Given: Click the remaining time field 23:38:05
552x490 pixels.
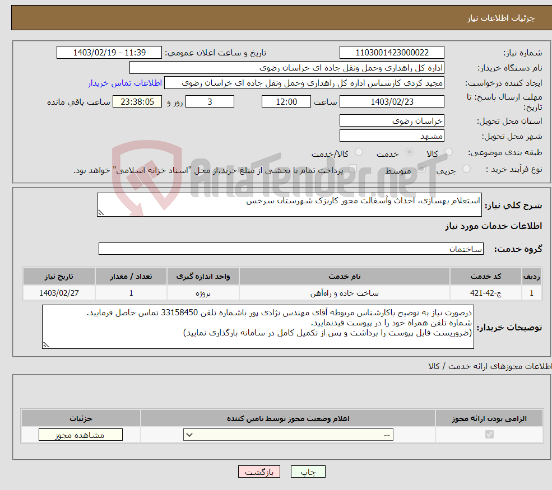Looking at the screenshot, I should [x=137, y=102].
